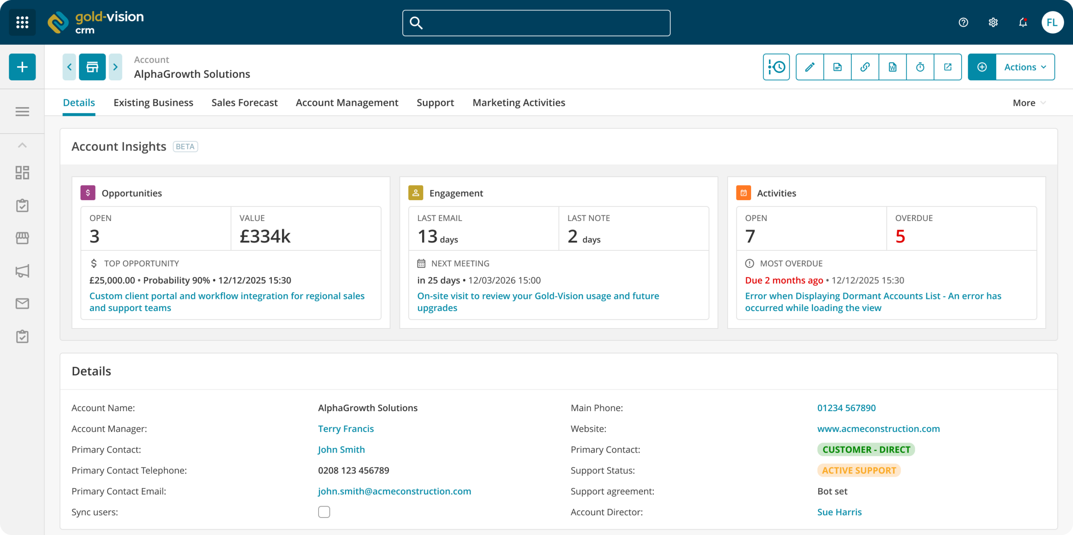Switch to the Marketing Activities tab

(519, 103)
